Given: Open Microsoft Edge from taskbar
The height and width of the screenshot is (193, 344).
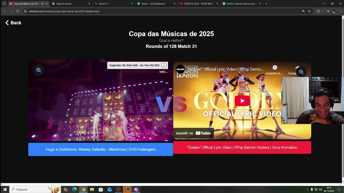Looking at the screenshot, I should pos(74,190).
